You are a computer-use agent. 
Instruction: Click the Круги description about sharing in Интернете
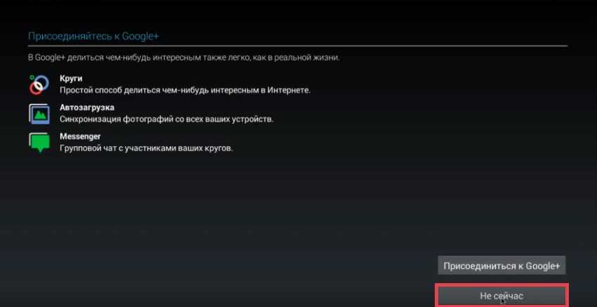coord(185,91)
